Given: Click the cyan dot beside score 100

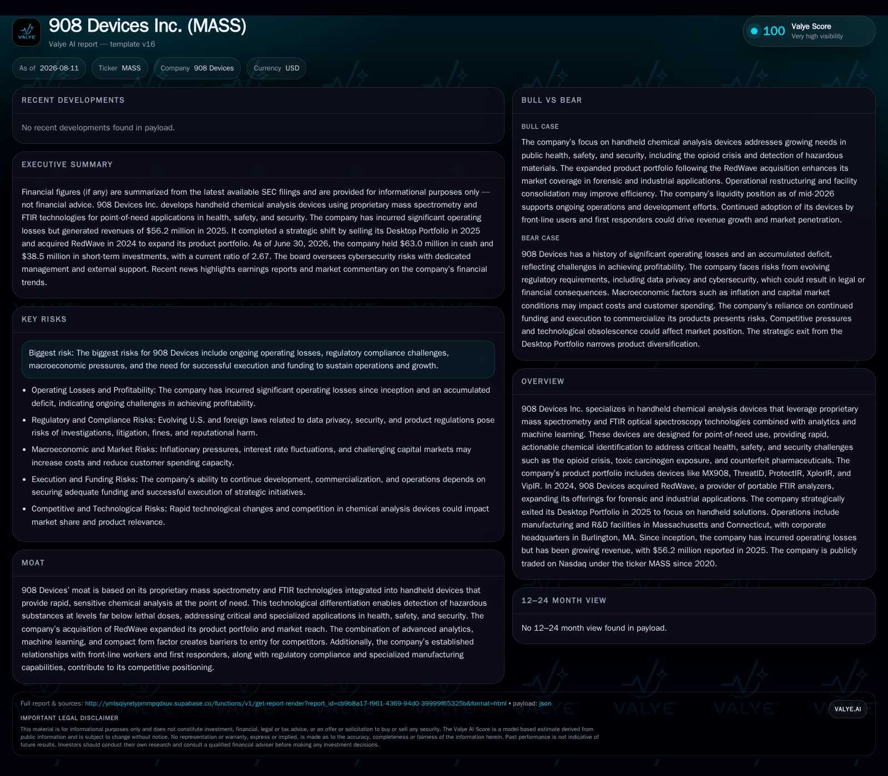Looking at the screenshot, I should pyautogui.click(x=754, y=31).
